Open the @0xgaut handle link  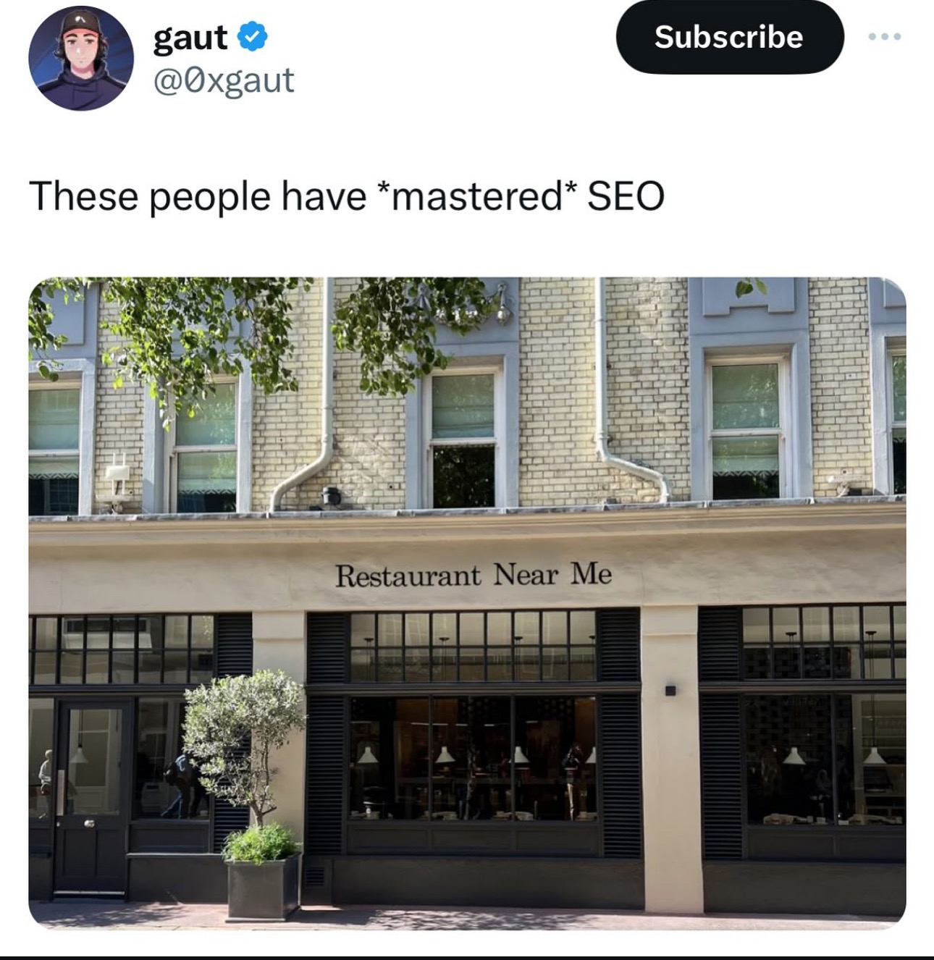point(224,80)
